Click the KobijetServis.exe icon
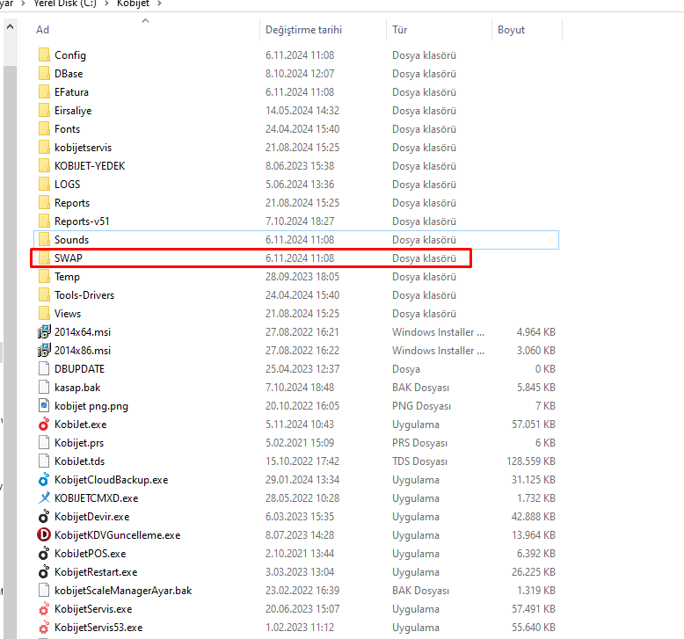This screenshot has width=684, height=639. [44, 608]
